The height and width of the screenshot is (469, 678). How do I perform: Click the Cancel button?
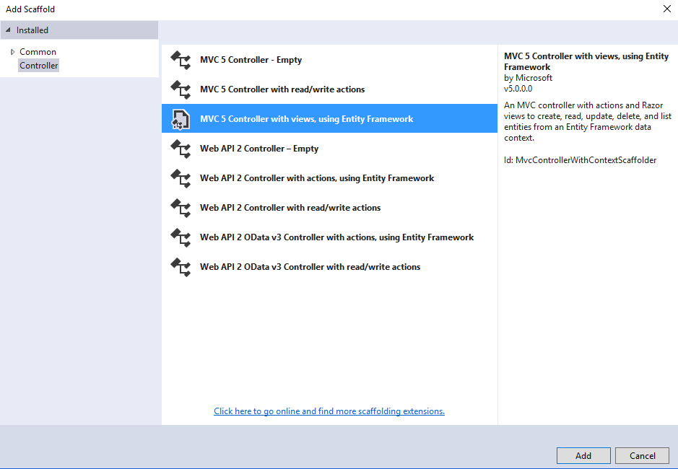[x=642, y=455]
